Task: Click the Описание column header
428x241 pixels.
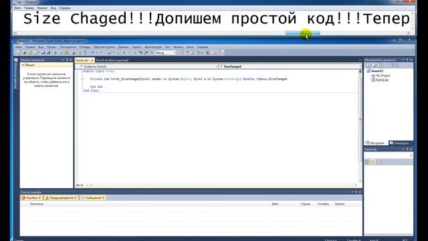Action: coord(37,204)
